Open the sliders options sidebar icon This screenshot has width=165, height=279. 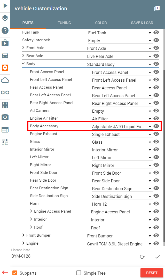pos(5,142)
